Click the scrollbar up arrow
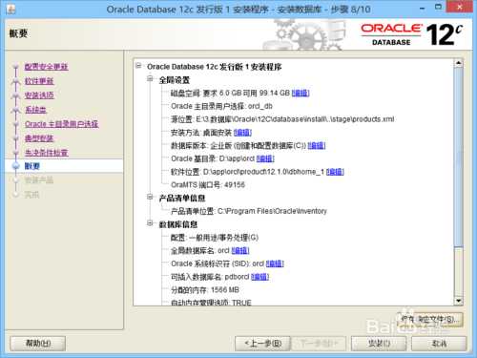Screen dimensions: 477x358 click(x=458, y=63)
